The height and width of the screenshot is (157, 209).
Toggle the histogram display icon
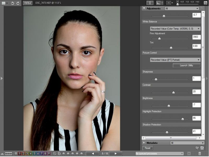159,3
